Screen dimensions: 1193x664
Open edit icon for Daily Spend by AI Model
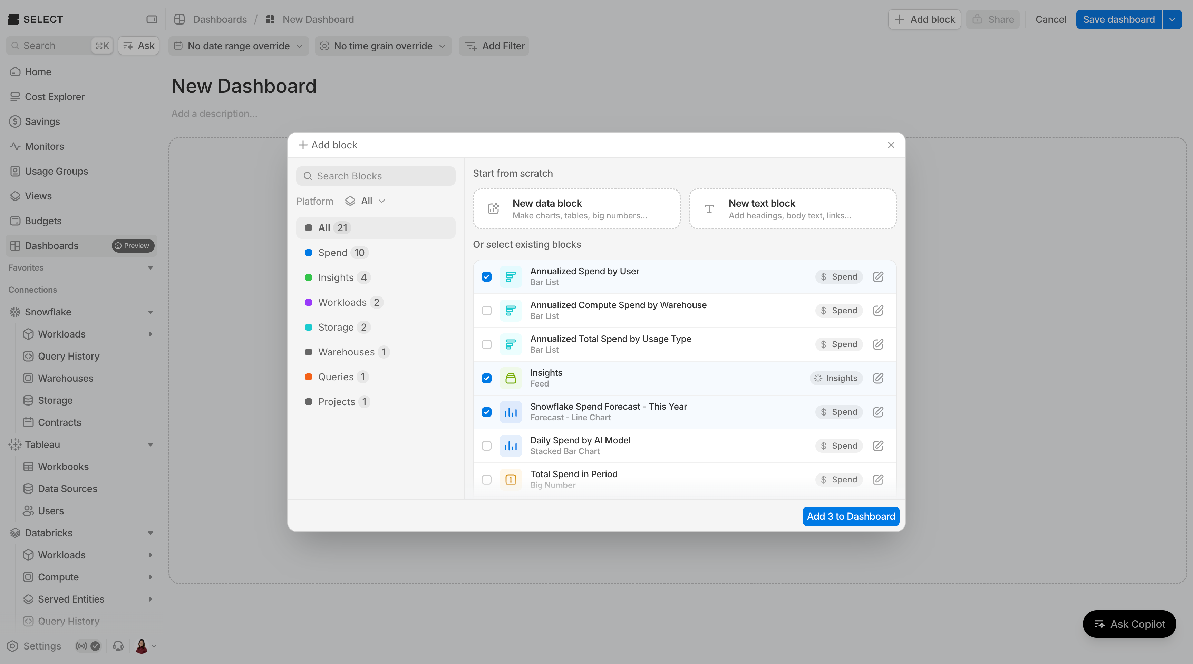(x=877, y=446)
